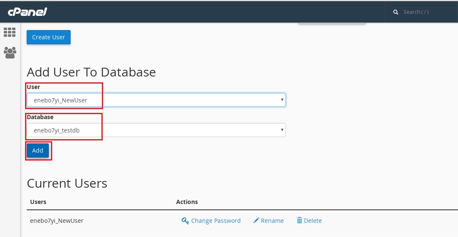Click the Database field label
The height and width of the screenshot is (237, 458).
[40, 117]
